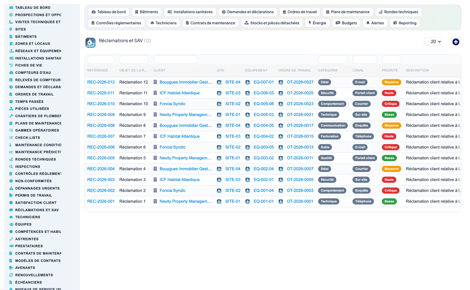Open record REC-2026-012 link
Image resolution: width=470 pixels, height=290 pixels.
pos(101,82)
